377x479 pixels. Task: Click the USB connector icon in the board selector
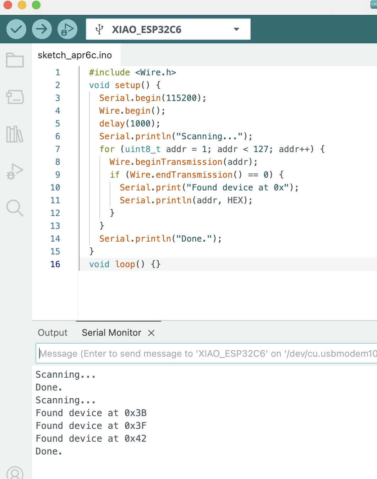pyautogui.click(x=100, y=29)
